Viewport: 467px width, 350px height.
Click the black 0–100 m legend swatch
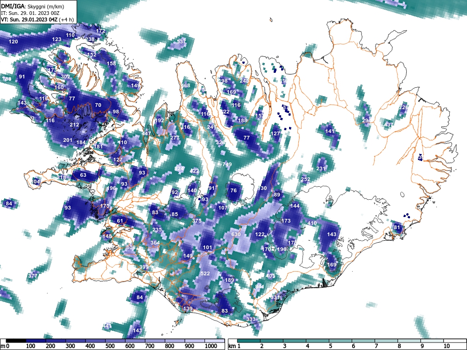[16, 341]
